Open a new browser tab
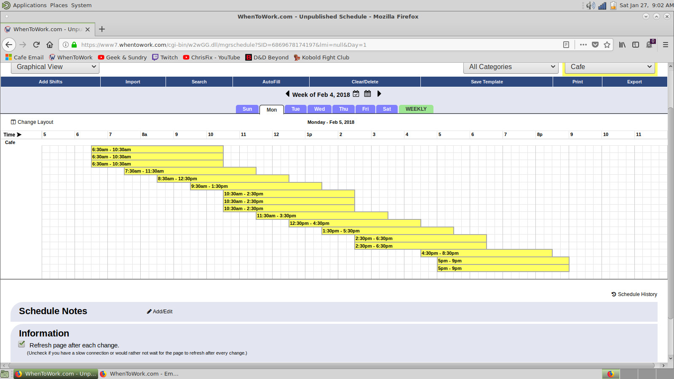Screen dimensions: 674x379 click(102, 29)
